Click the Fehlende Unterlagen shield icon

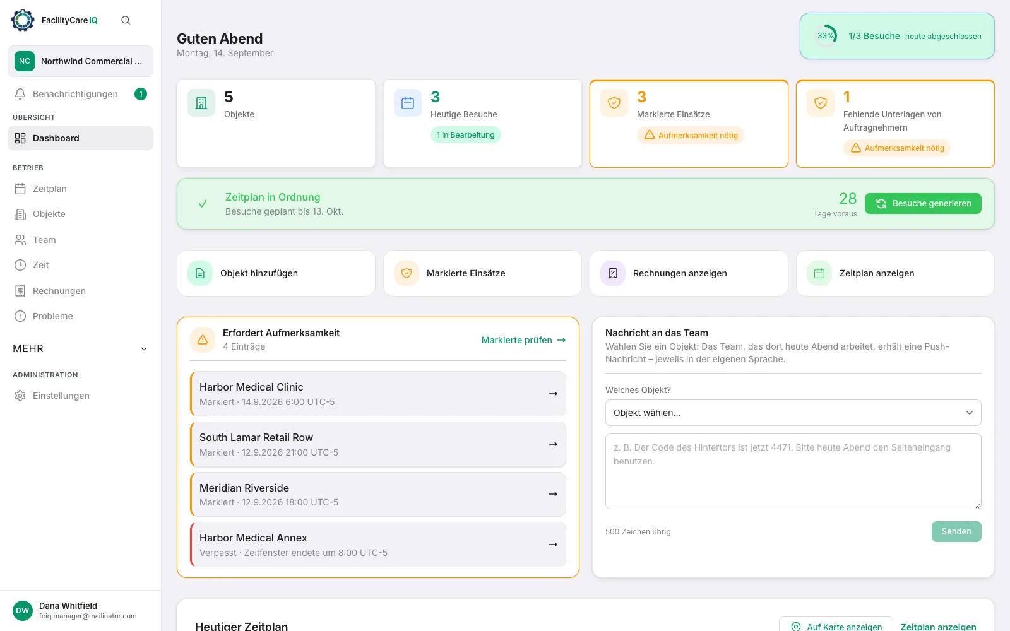tap(821, 103)
